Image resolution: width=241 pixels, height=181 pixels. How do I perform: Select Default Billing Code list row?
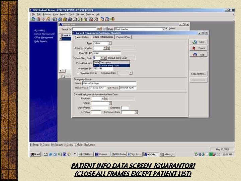(x=112, y=66)
